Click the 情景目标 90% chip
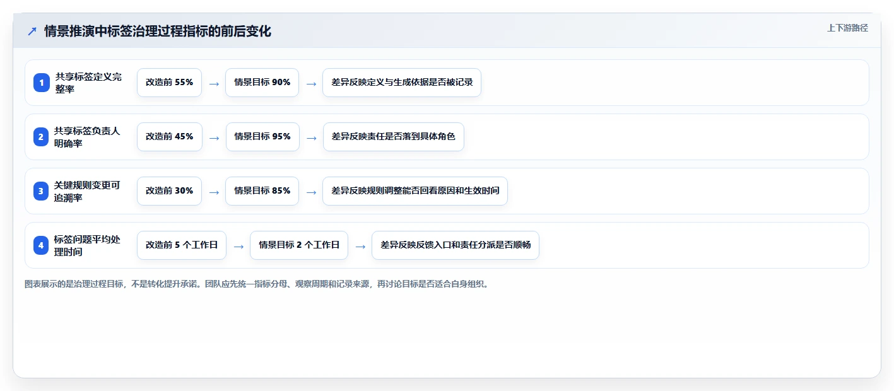This screenshot has height=391, width=894. pyautogui.click(x=262, y=83)
